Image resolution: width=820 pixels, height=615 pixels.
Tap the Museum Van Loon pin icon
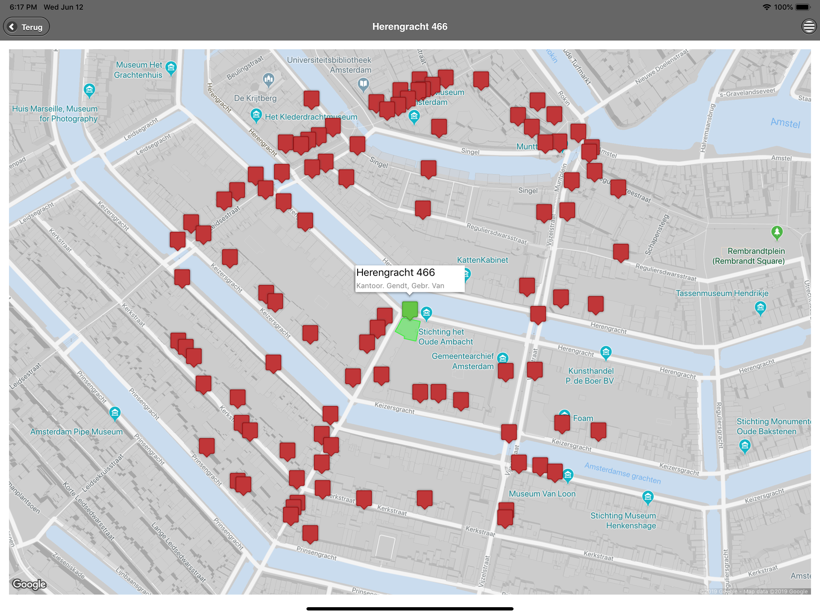(x=568, y=476)
